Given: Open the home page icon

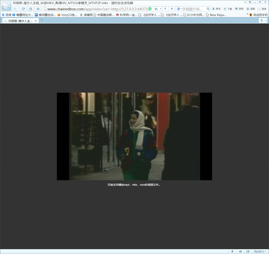Looking at the screenshot, I should pyautogui.click(x=30, y=9).
